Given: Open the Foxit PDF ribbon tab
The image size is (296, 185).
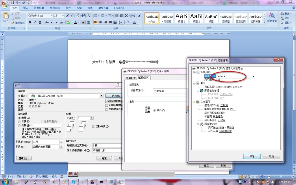Looking at the screenshot, I should pyautogui.click(x=119, y=8).
